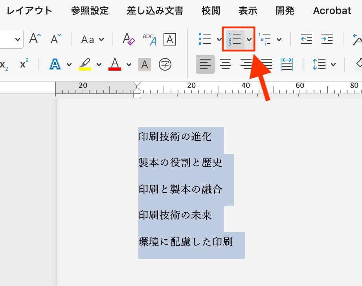362x286 pixels.
Task: Click the line 印刷と製本の融合
Action: [180, 189]
